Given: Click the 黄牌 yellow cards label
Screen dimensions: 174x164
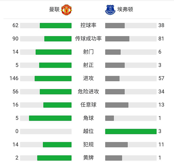Looking at the screenshot, I should (88, 158).
